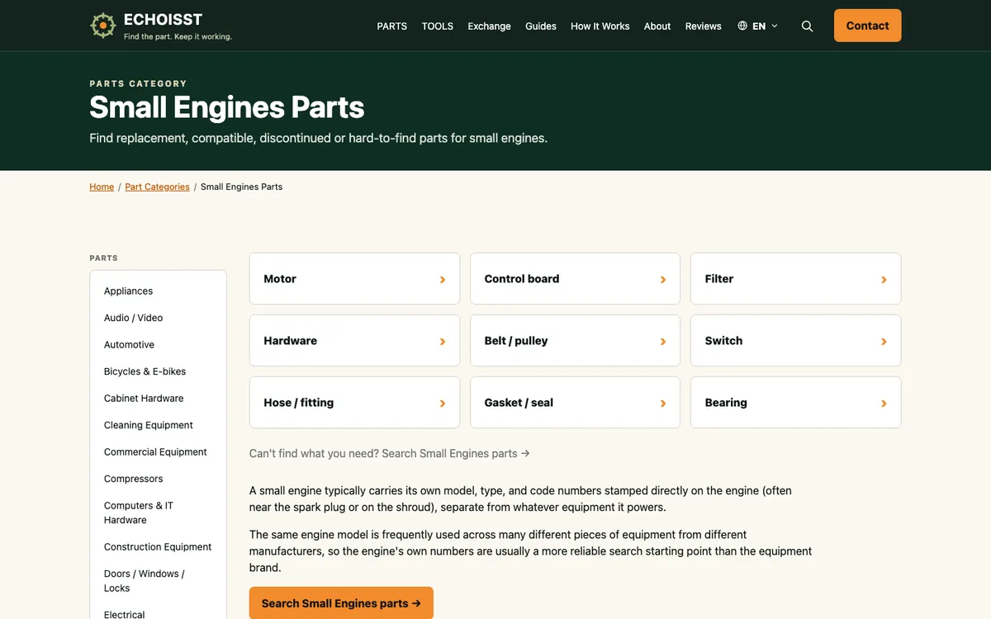
Task: Choose the Bearing parts card
Action: point(795,403)
